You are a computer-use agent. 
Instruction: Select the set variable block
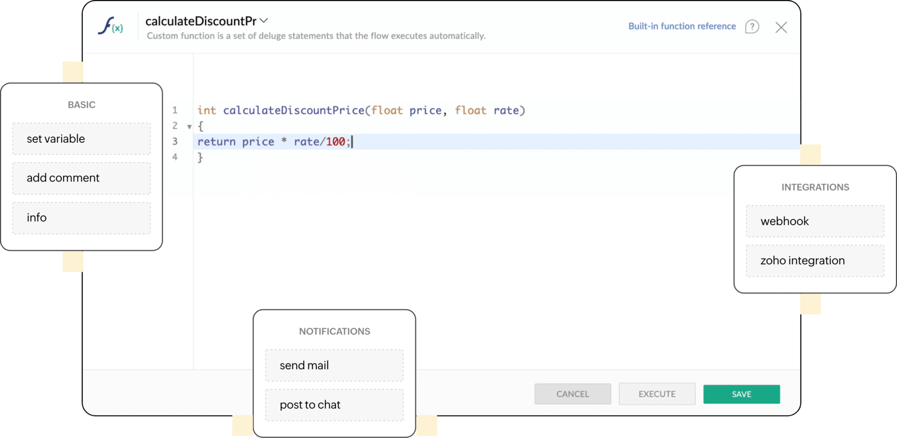[81, 139]
